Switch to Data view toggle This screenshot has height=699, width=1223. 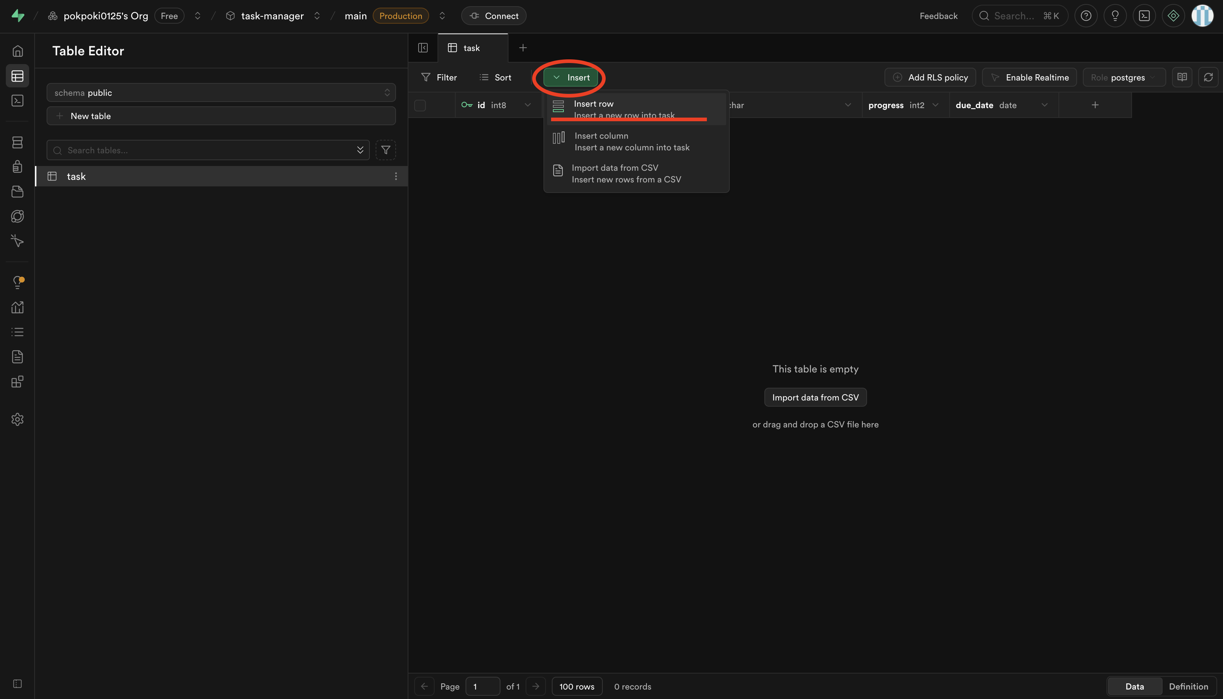(x=1134, y=686)
